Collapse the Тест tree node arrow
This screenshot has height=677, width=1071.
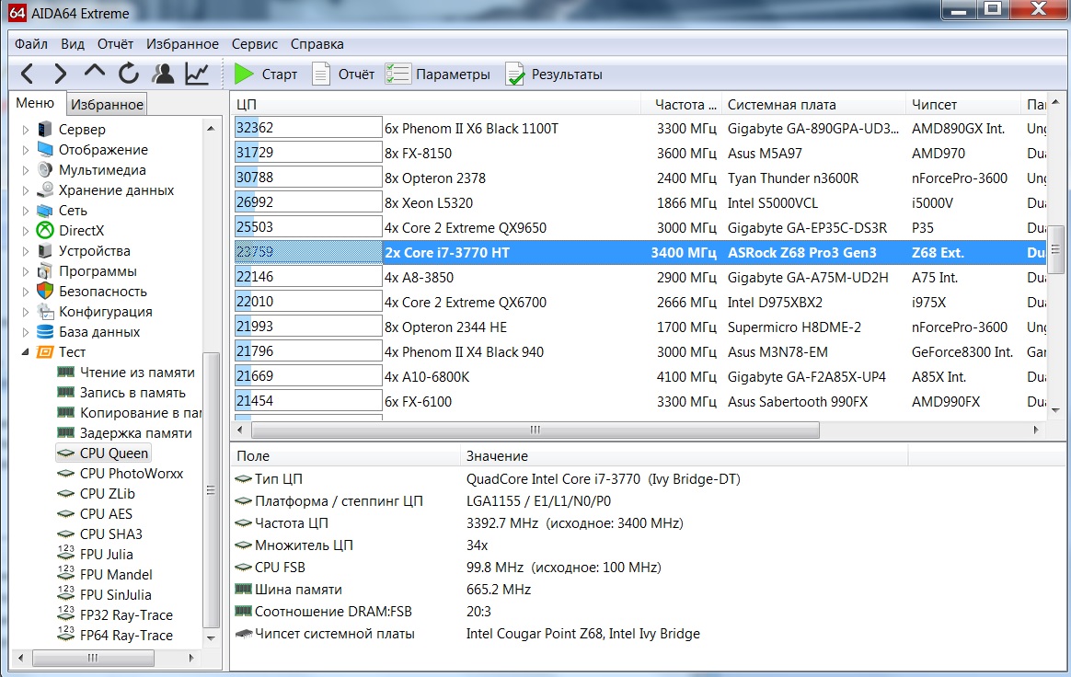[x=25, y=352]
